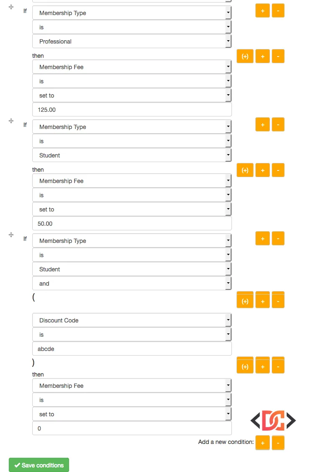
Task: Click the plus icon next to Add a new condition
Action: (262, 443)
